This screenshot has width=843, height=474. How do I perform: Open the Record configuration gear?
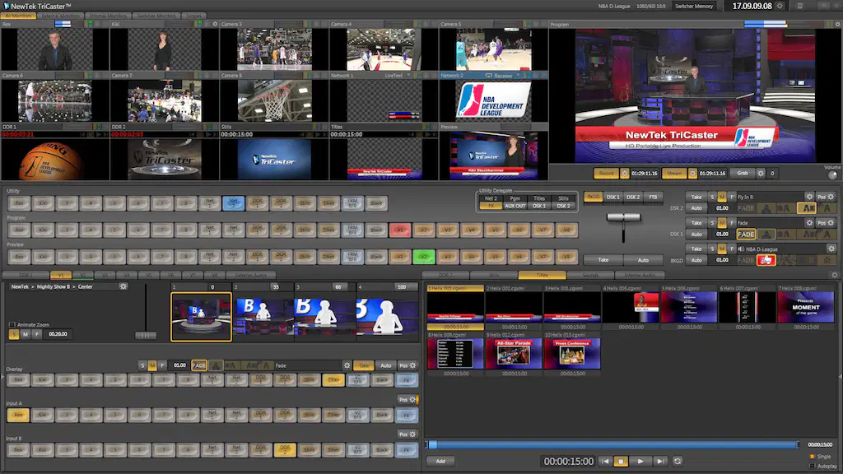tap(624, 173)
